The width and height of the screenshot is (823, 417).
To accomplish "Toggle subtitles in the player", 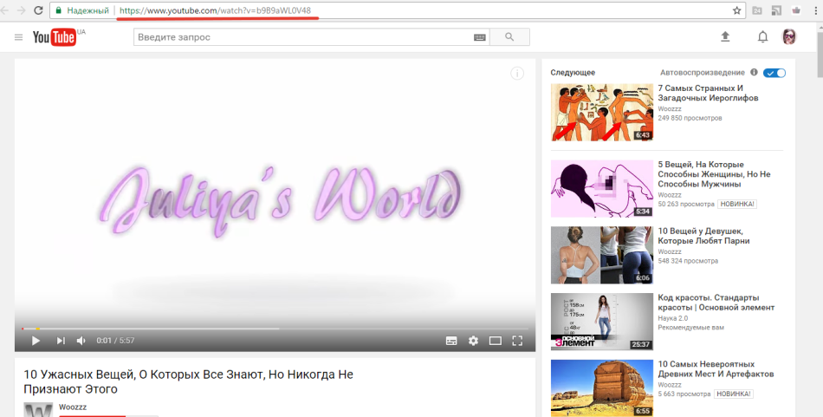I will [x=451, y=341].
